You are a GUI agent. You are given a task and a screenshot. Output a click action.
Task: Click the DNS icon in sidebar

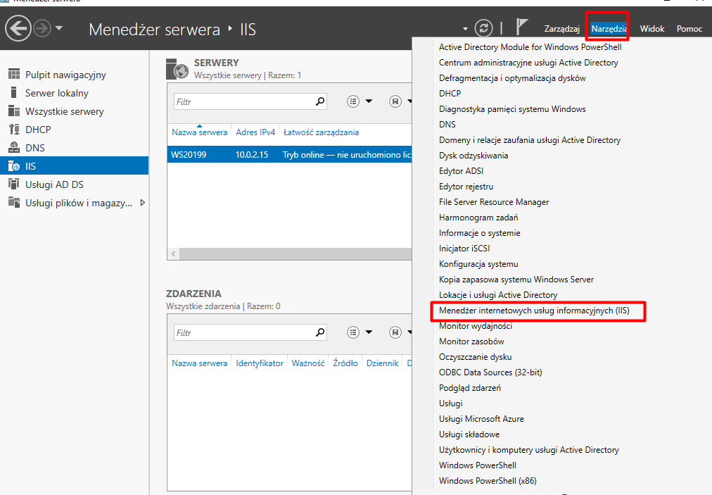point(13,148)
